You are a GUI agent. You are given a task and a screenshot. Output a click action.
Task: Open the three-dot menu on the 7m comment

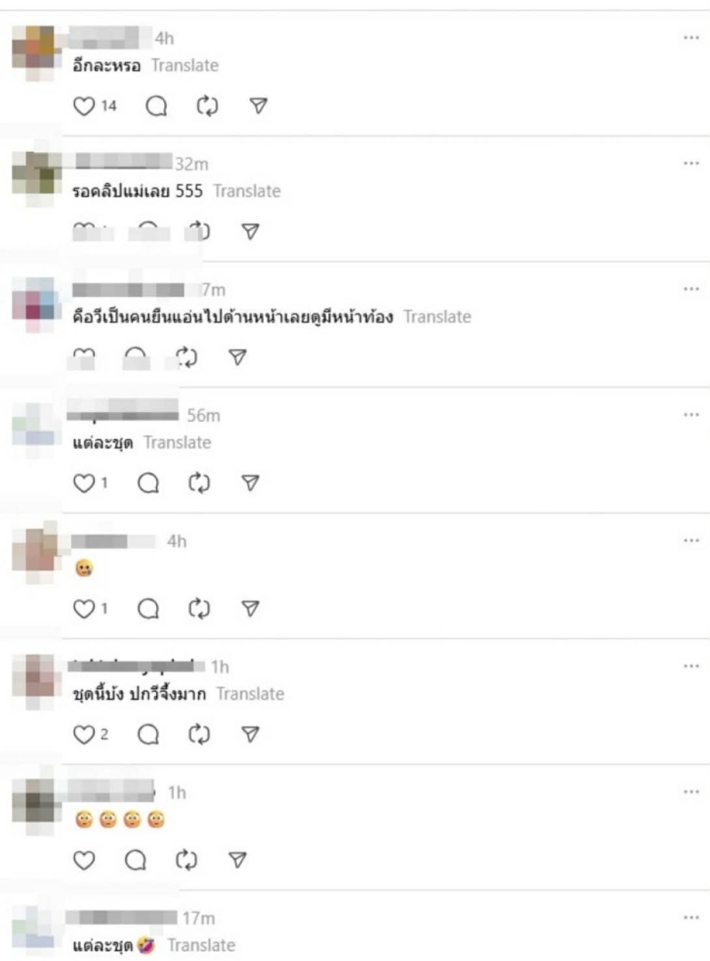pyautogui.click(x=691, y=290)
